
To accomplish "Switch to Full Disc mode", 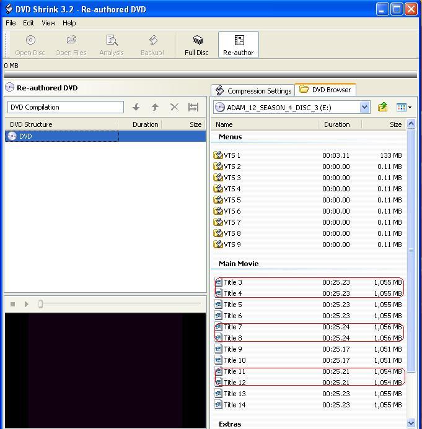I will pos(196,45).
